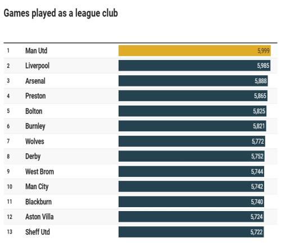Viewport: 281px width, 247px height.
Task: Select the Aston Villa team name
Action: click(39, 217)
